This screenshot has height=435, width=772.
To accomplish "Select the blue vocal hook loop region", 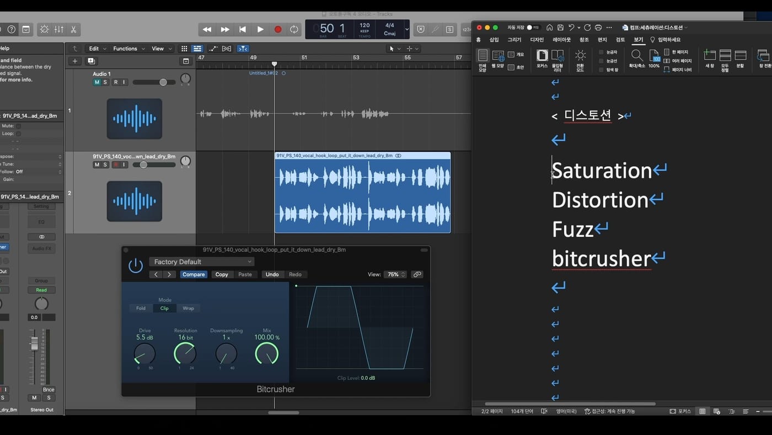I will (x=362, y=193).
